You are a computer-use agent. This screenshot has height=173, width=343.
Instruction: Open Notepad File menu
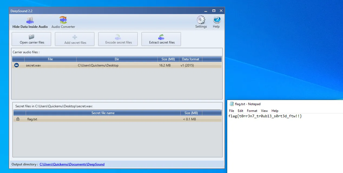tap(232, 111)
